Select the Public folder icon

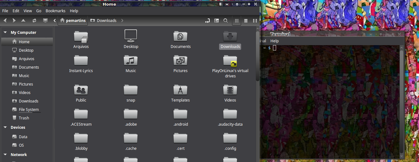tap(81, 90)
